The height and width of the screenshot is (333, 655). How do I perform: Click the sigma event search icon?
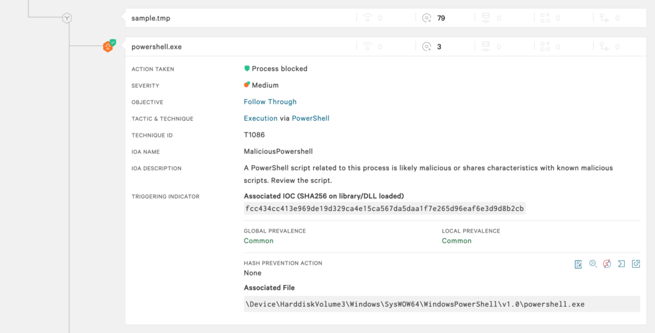[x=622, y=264]
